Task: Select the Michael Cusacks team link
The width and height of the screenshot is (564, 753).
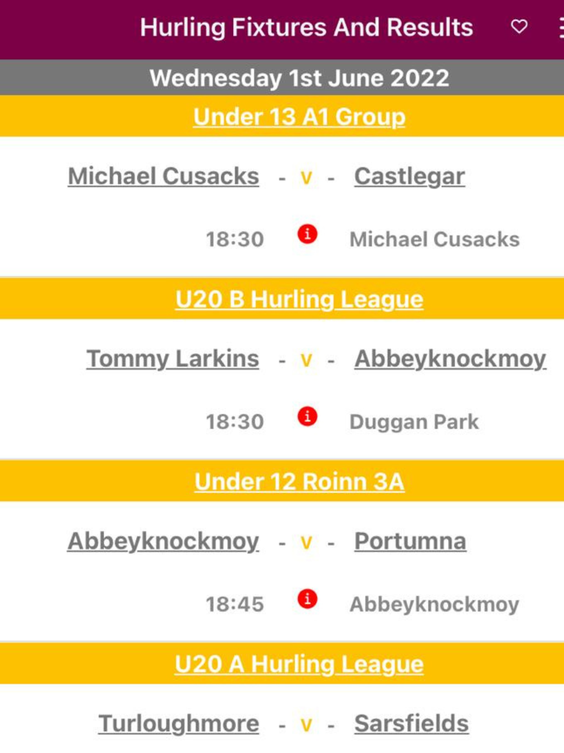Action: (x=164, y=176)
